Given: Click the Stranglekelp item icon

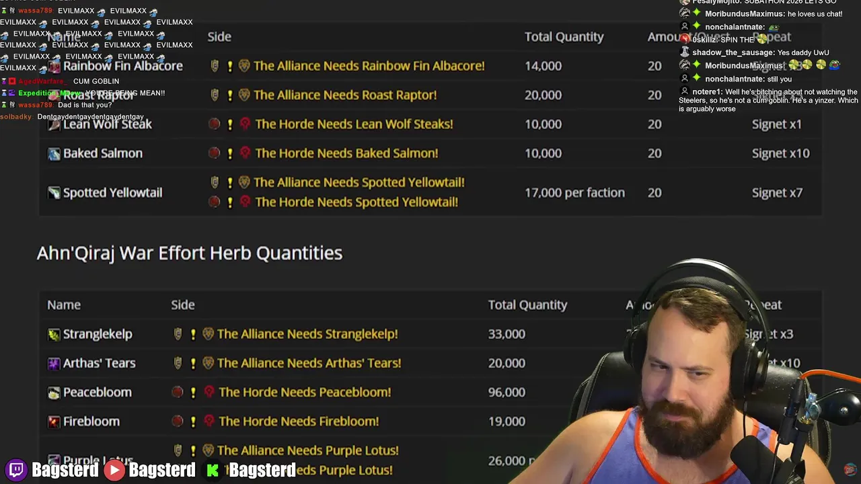Looking at the screenshot, I should tap(54, 334).
